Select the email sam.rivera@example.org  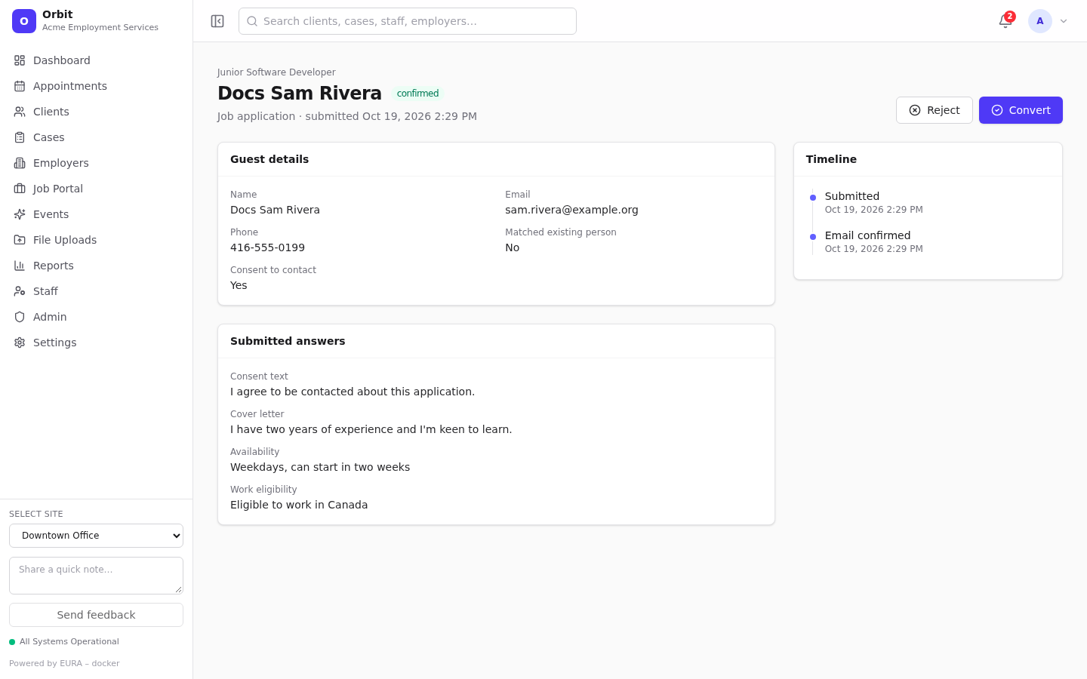coord(571,210)
